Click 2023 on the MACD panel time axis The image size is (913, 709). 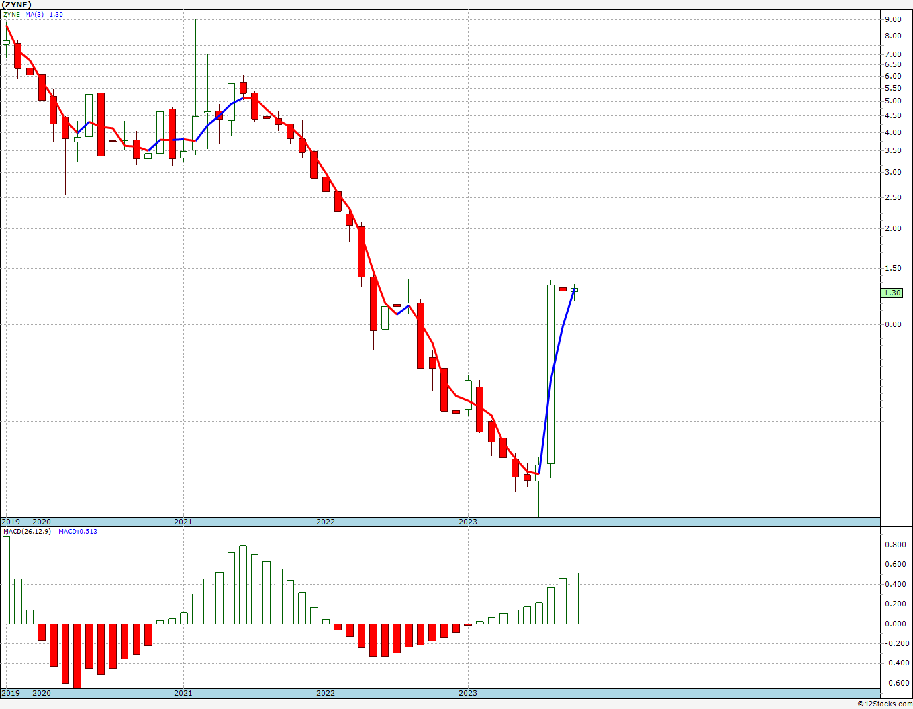(468, 693)
